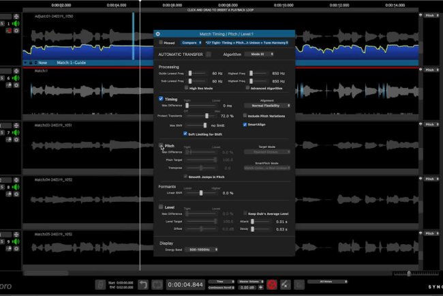Click the Formants Linear Shift slider handle

pos(201,193)
